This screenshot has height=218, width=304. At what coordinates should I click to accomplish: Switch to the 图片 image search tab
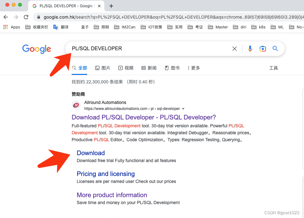point(102,68)
